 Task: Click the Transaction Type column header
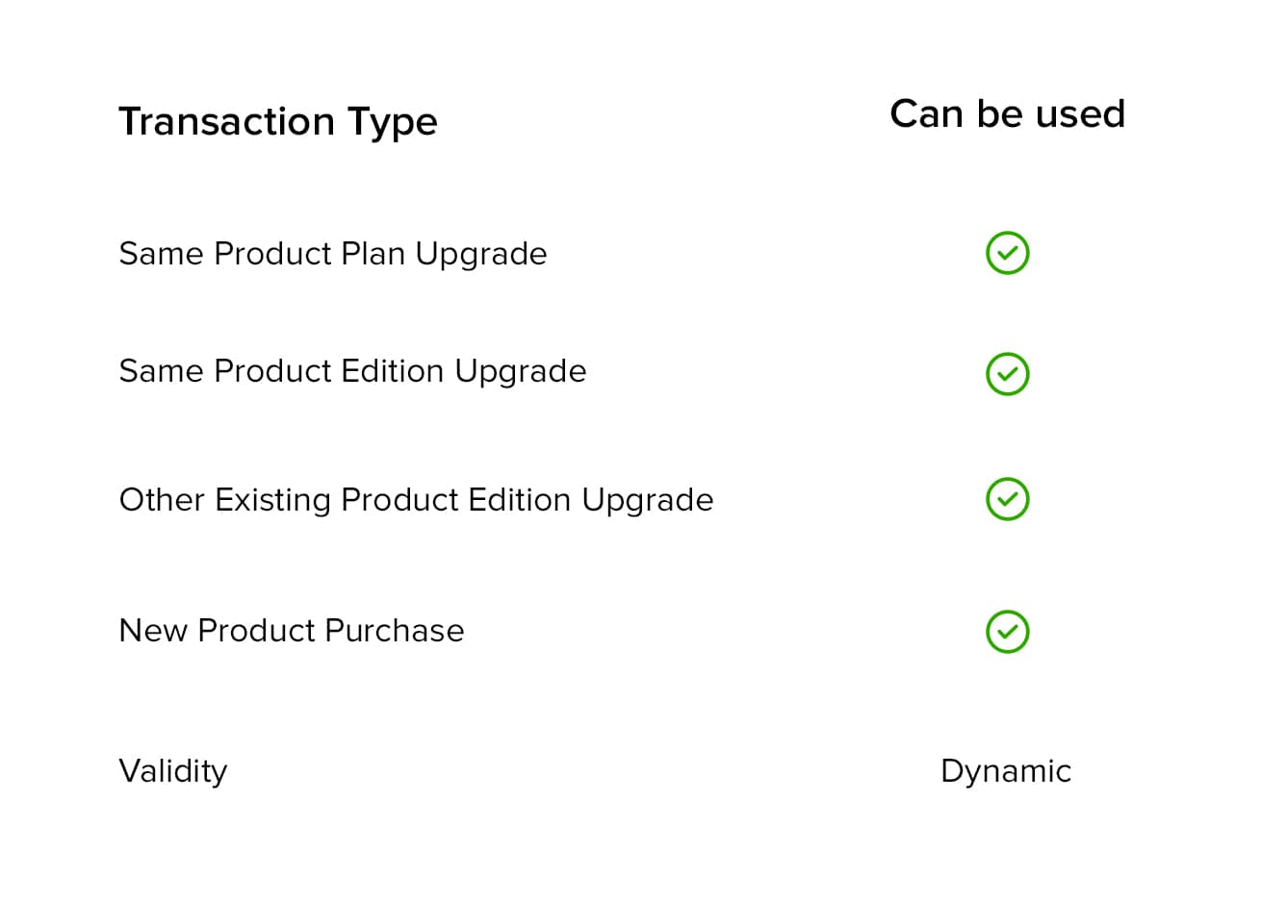click(278, 122)
